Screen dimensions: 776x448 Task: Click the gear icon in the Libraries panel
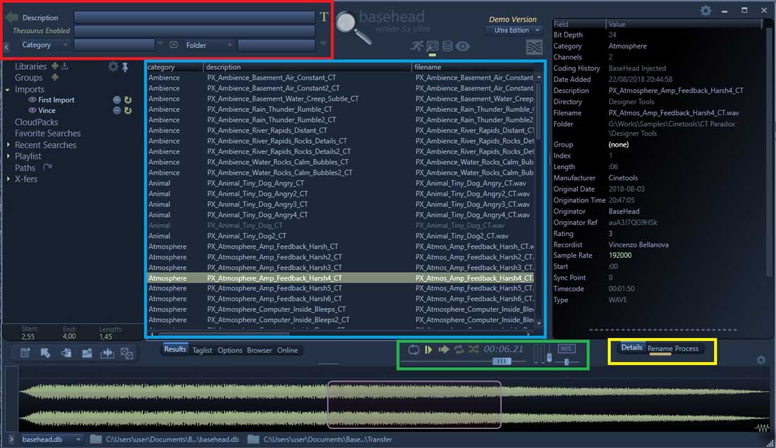114,66
